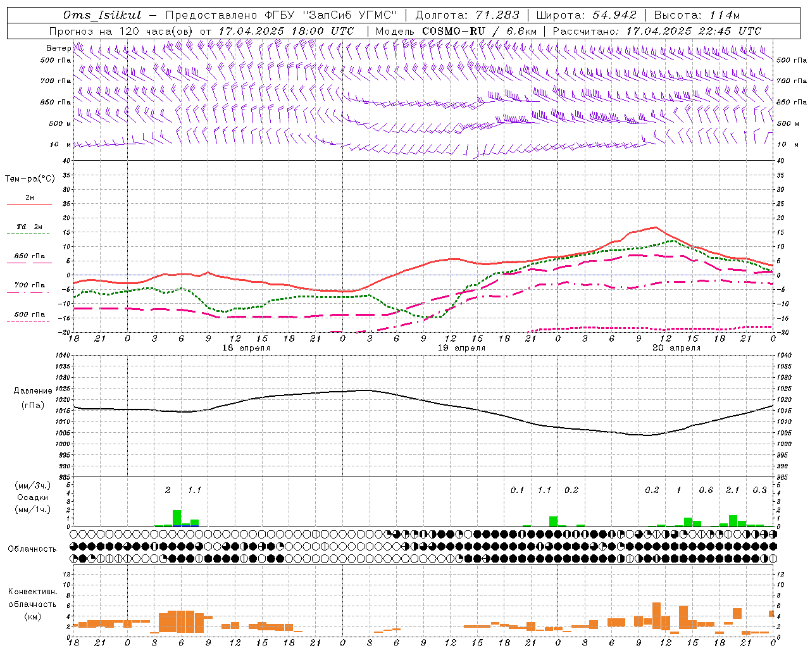Click the station name Oms_Isilkul
Image resolution: width=810 pixels, height=648 pixels.
(x=102, y=15)
